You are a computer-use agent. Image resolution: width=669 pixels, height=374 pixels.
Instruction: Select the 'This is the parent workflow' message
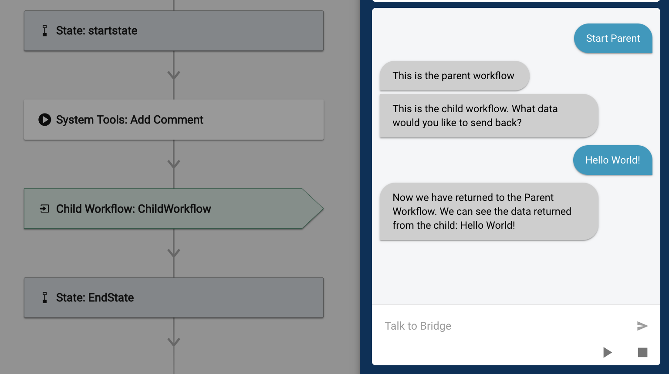click(454, 76)
